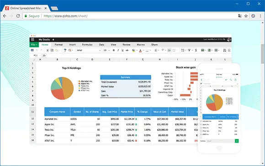This screenshot has width=265, height=166.
Task: Expand the font color dropdown arrow
Action: tap(143, 50)
